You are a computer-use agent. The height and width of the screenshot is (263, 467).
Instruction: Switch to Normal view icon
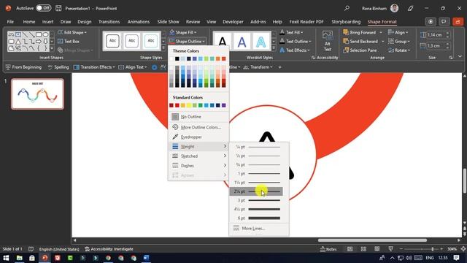(x=350, y=249)
